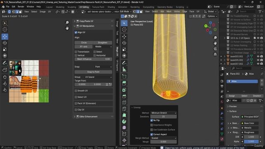Collapse the UV Manipulation panel
The image size is (265, 149).
coord(75,26)
